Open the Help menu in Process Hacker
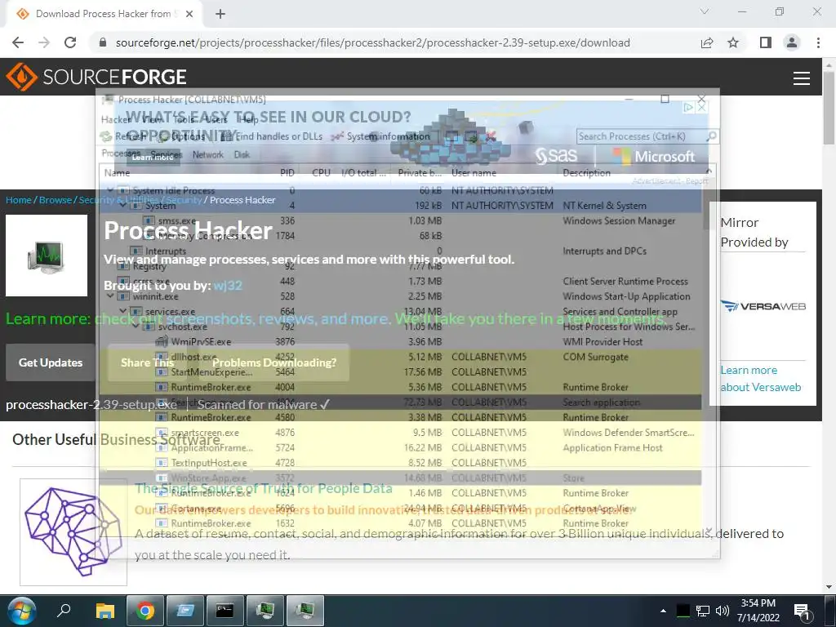The image size is (836, 627). [x=248, y=119]
